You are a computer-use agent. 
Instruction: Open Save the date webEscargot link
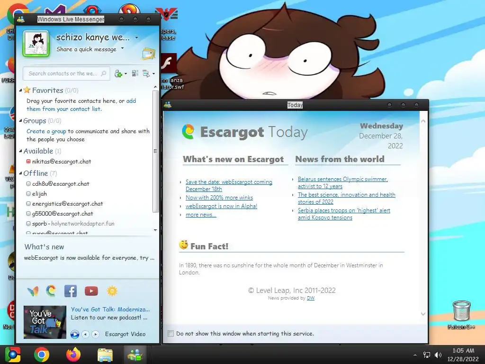(229, 185)
